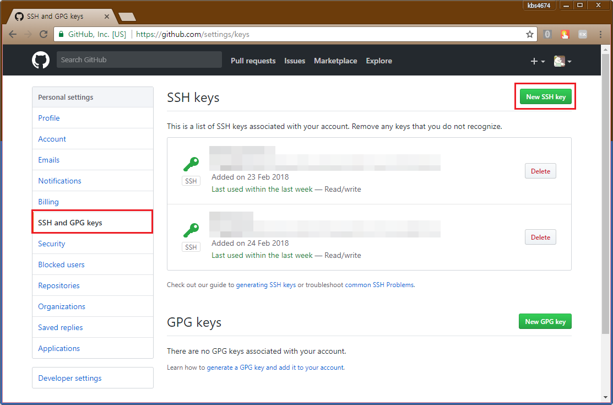Open the Repositories settings page
The image size is (613, 405).
point(93,285)
